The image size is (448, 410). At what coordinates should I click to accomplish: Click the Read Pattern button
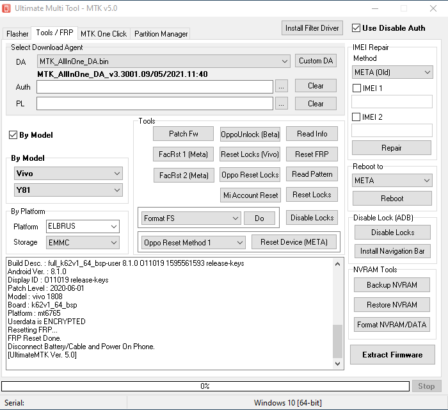[x=312, y=174]
